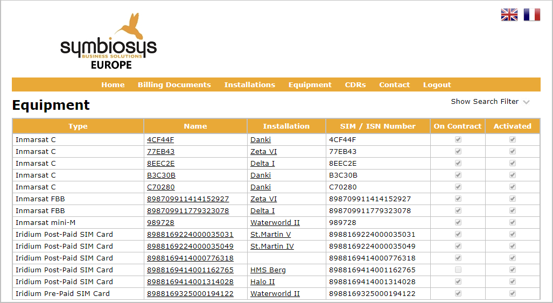Sort by the Type column header
Screen dimensions: 553x303
(78, 126)
